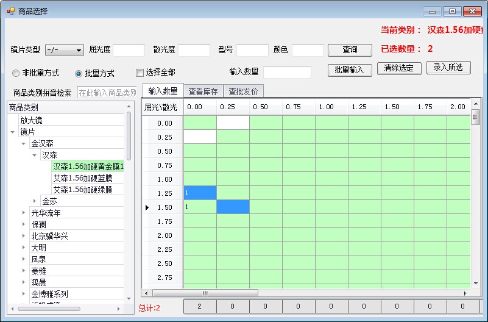Click the 录入所选 button
Viewport: 488px width, 322px height.
[448, 68]
